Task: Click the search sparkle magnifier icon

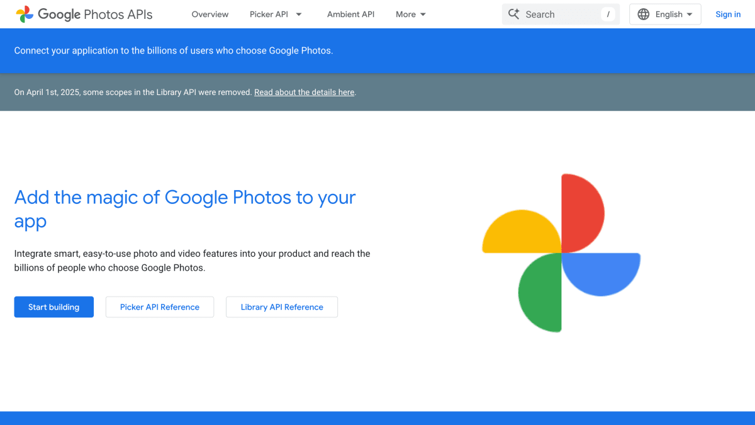Action: (514, 14)
